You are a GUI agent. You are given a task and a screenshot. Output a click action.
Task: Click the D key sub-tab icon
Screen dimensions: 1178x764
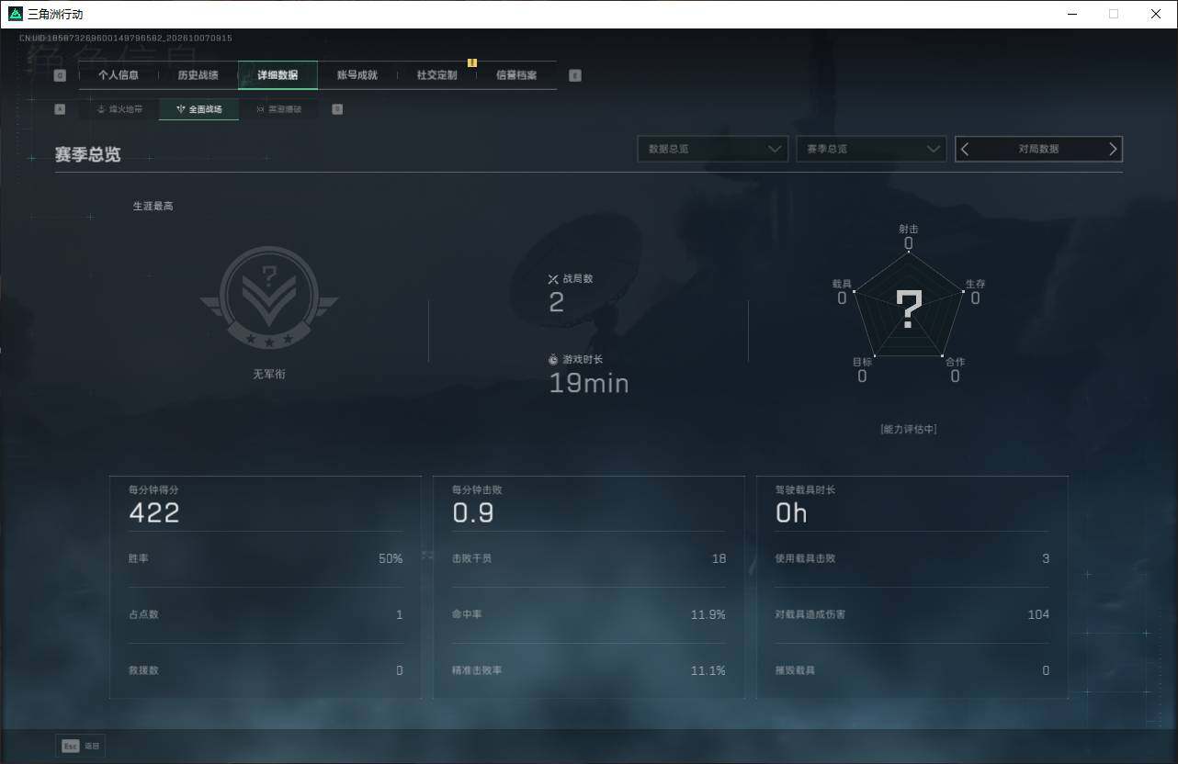337,109
